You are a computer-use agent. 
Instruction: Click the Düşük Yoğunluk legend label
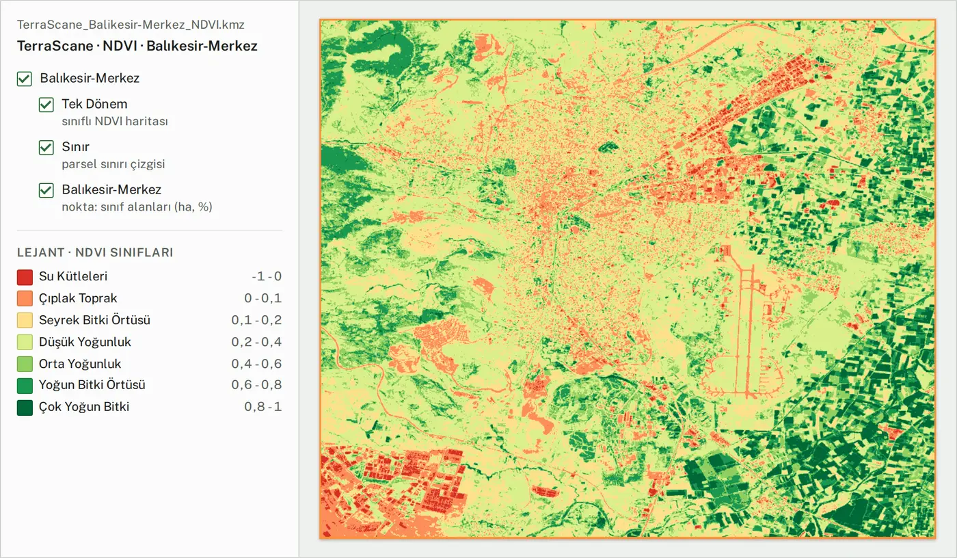tap(85, 342)
